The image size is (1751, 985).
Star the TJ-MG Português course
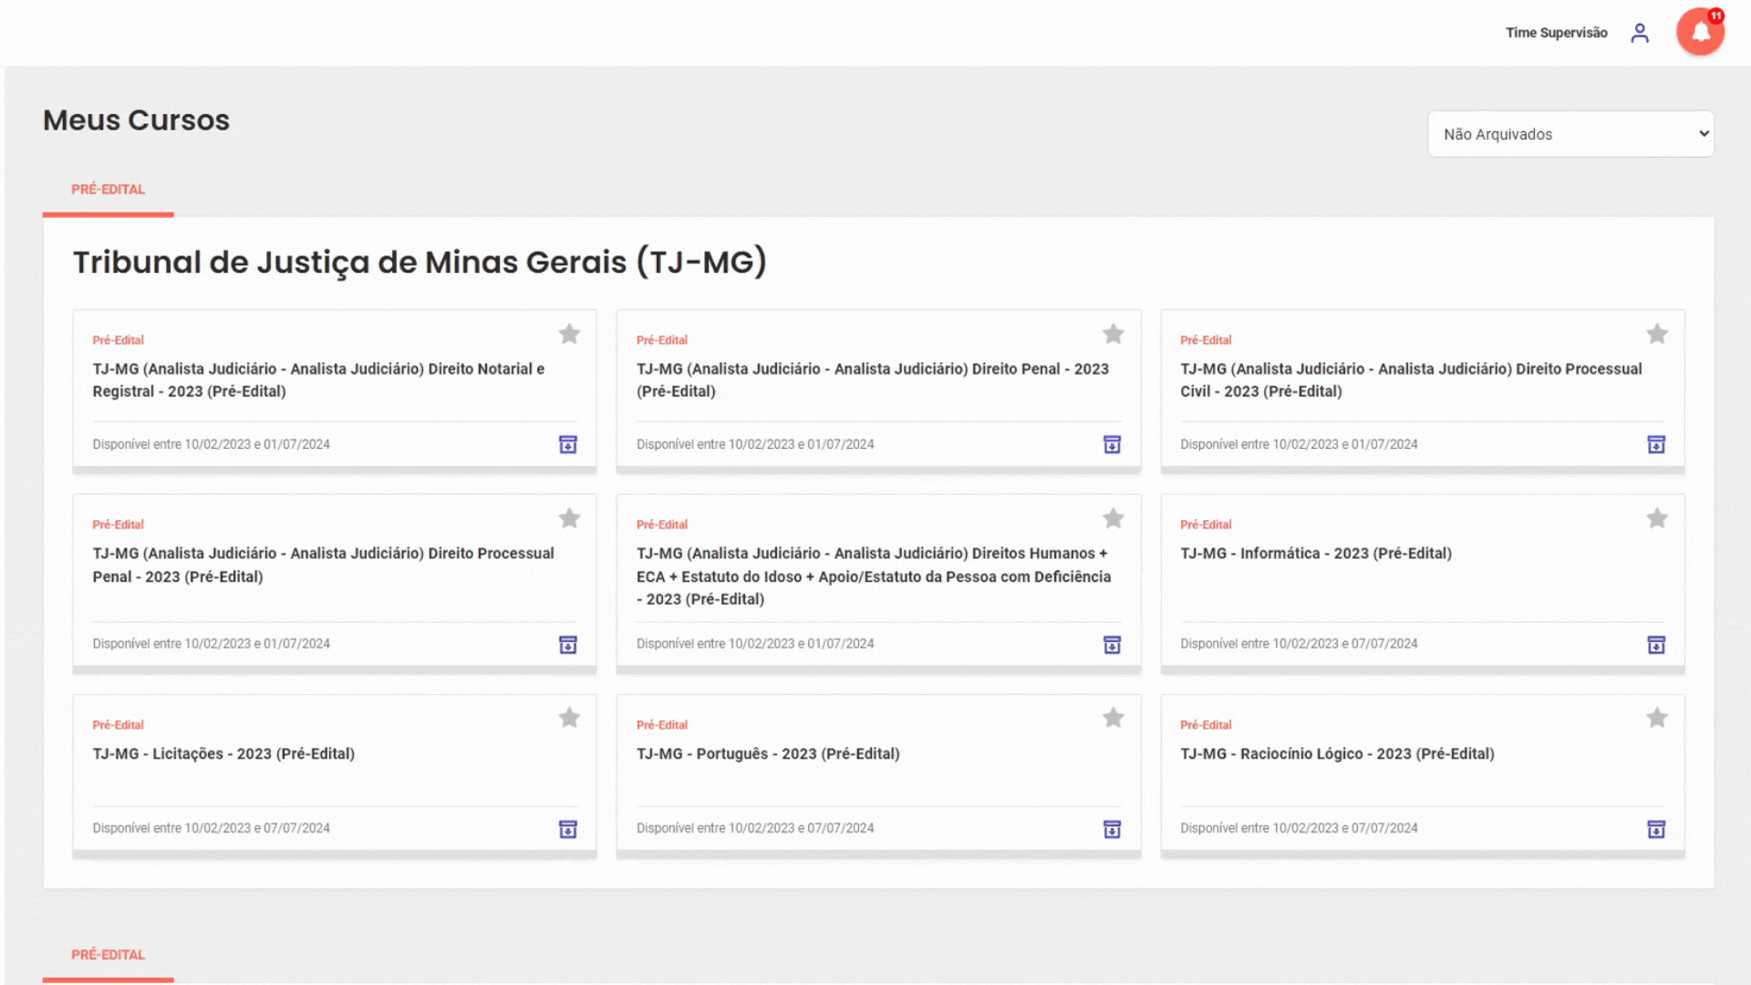click(1113, 718)
